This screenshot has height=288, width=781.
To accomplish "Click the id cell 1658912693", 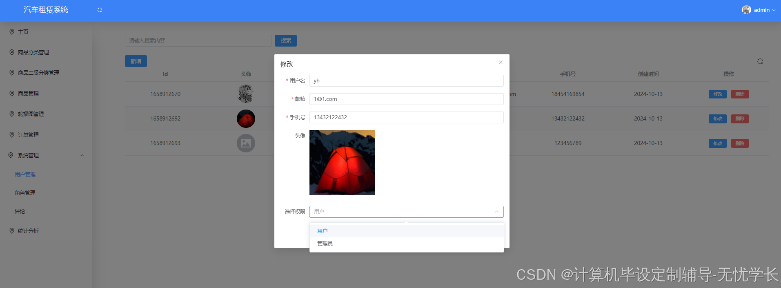I will click(165, 143).
